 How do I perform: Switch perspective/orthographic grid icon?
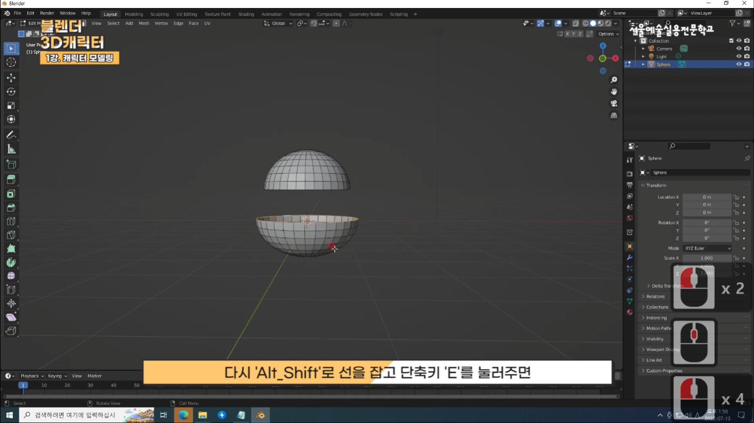614,115
